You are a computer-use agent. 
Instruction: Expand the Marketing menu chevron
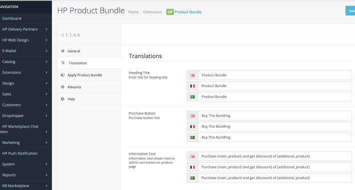tap(46, 142)
